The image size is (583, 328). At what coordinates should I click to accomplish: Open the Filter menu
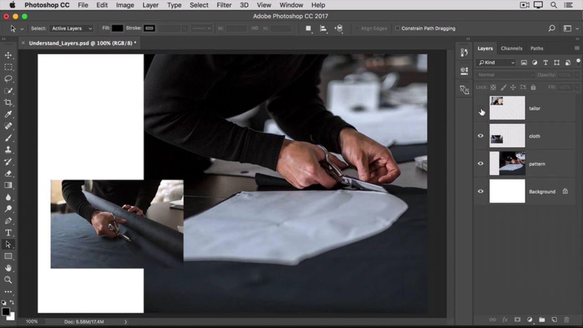[224, 5]
